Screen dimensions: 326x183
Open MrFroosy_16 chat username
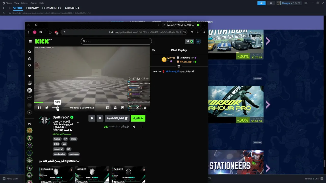(172, 72)
